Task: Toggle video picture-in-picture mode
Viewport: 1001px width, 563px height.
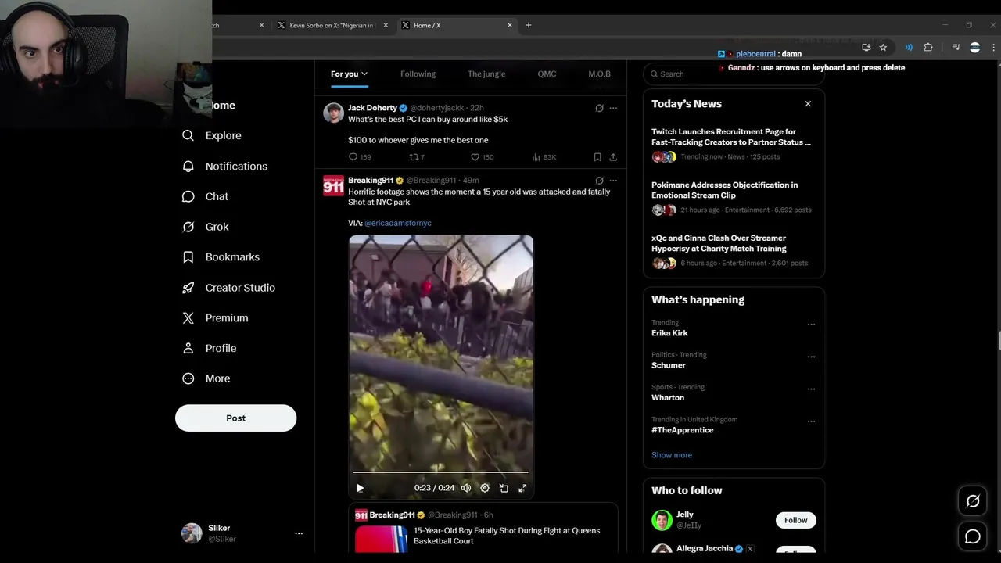Action: point(504,488)
